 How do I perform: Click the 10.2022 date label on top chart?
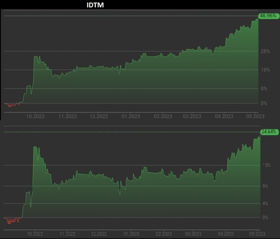(x=35, y=116)
